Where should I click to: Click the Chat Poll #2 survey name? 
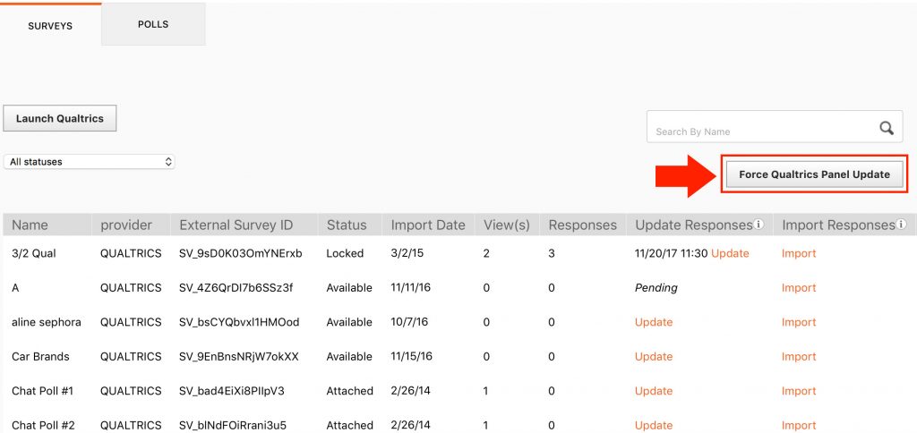[x=43, y=426]
